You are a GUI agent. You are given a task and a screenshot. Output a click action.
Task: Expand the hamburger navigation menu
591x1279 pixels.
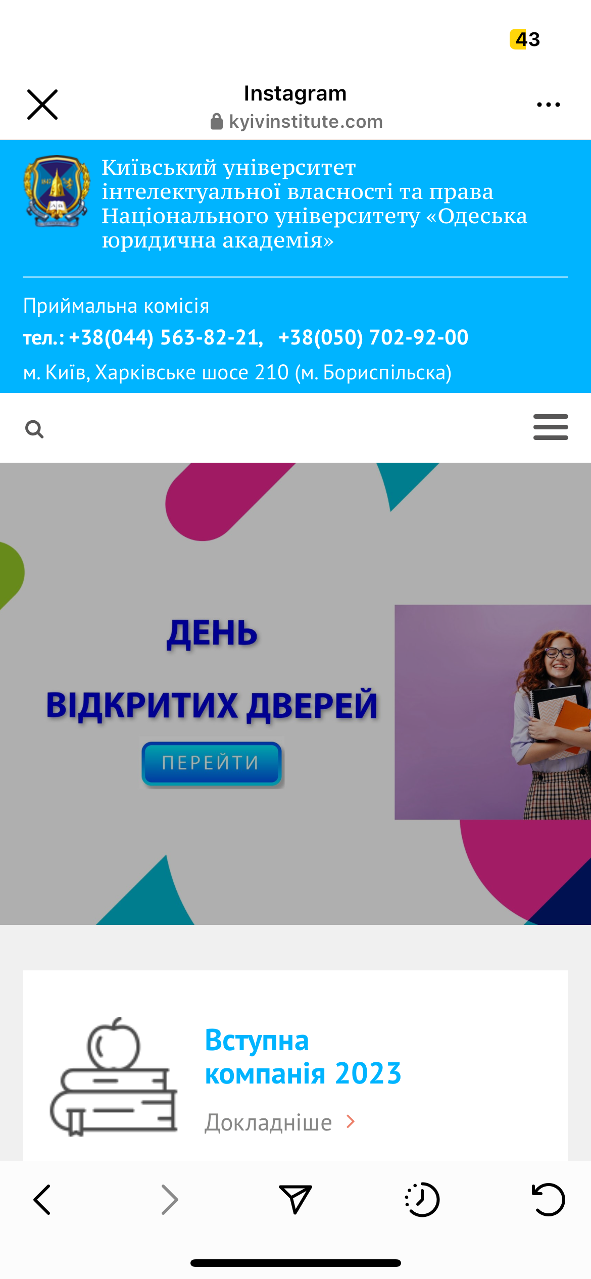coord(551,427)
